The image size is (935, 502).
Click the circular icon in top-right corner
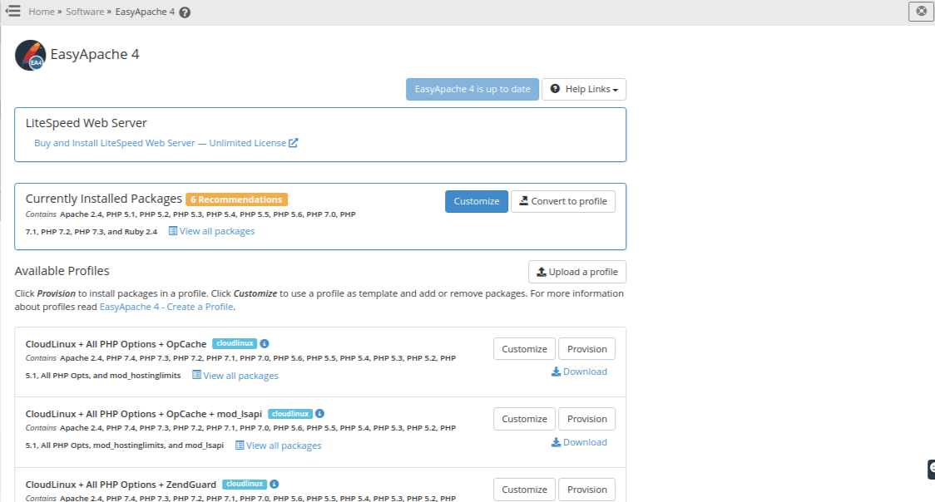click(922, 12)
